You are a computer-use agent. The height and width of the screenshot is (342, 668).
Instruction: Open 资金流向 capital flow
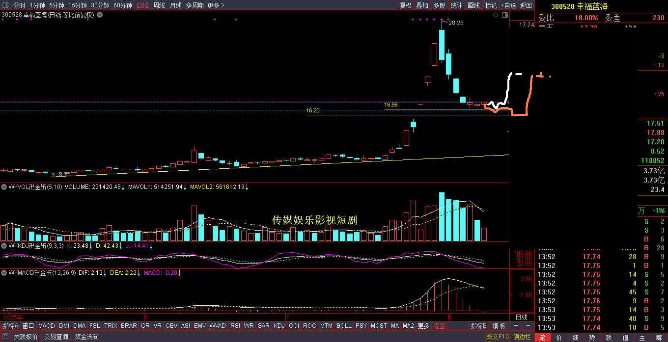pos(86,337)
